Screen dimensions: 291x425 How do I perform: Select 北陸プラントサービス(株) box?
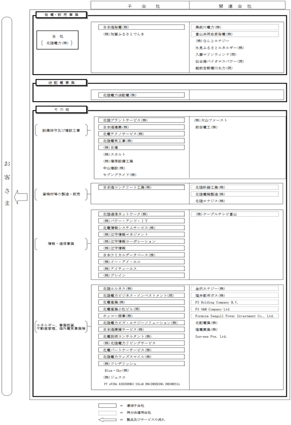141,120
